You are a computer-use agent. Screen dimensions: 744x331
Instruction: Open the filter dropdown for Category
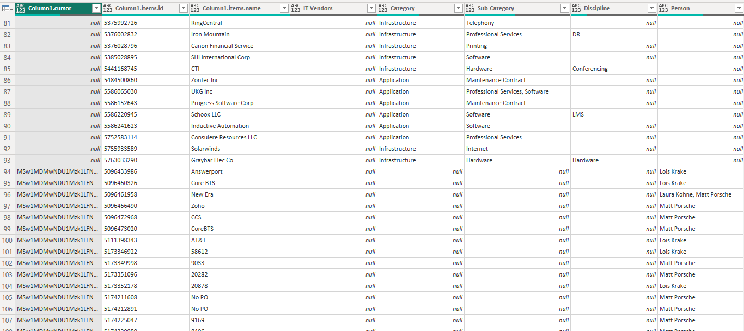pyautogui.click(x=458, y=8)
